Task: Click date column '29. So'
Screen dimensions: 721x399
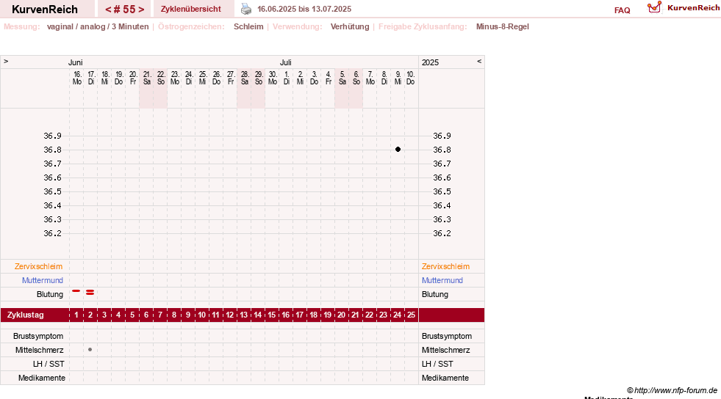Action: tap(259, 78)
